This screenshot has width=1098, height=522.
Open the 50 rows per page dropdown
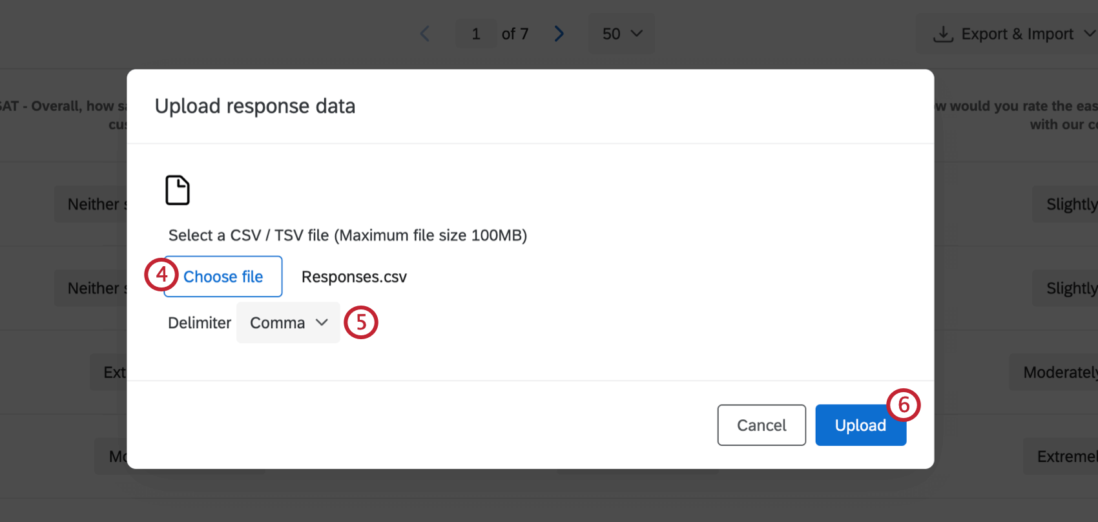coord(621,34)
